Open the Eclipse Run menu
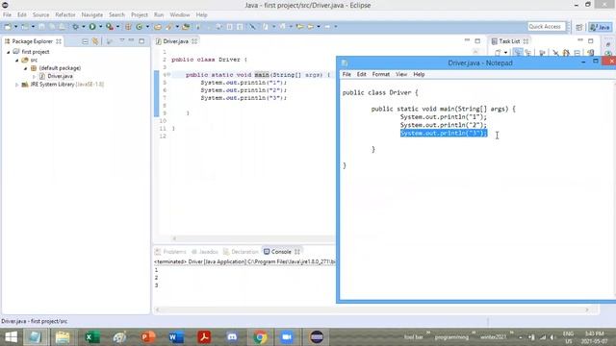Screen dimensions: 616x346 pos(159,15)
